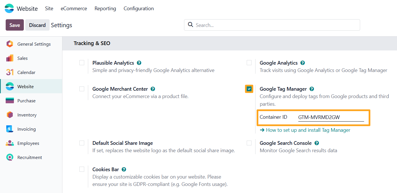The width and height of the screenshot is (397, 193).
Task: Click the Sales app icon
Action: tap(10, 58)
